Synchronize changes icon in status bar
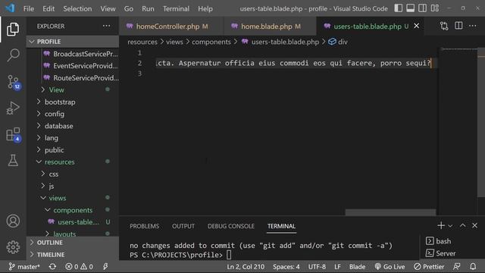The width and height of the screenshot is (485, 273). pyautogui.click(x=52, y=266)
